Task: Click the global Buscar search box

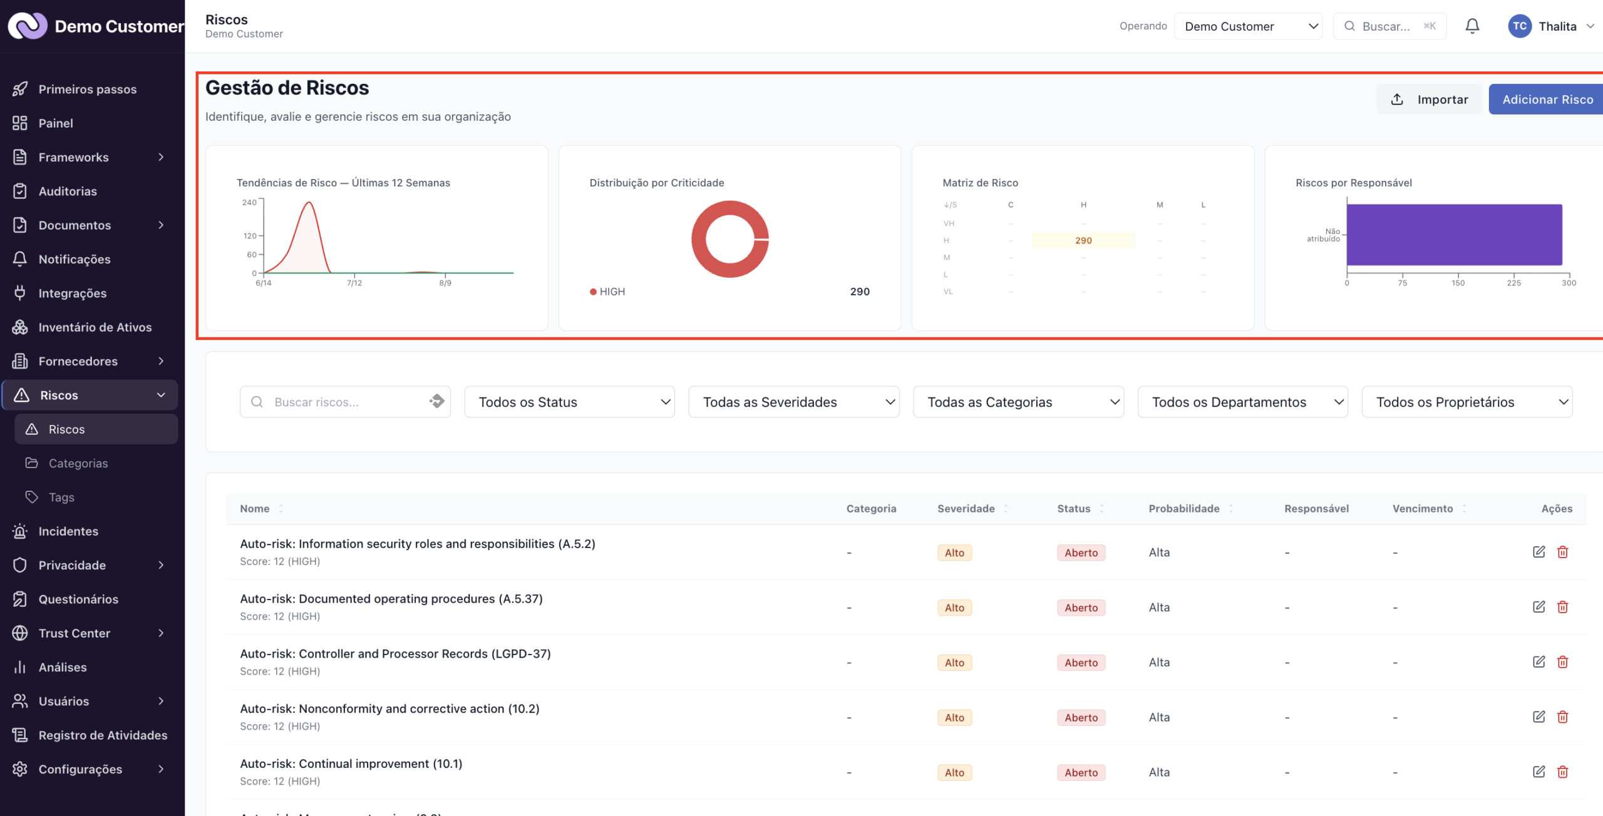Action: pyautogui.click(x=1389, y=26)
